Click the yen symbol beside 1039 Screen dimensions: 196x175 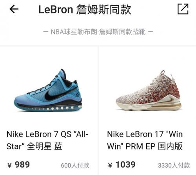pyautogui.click(x=110, y=165)
